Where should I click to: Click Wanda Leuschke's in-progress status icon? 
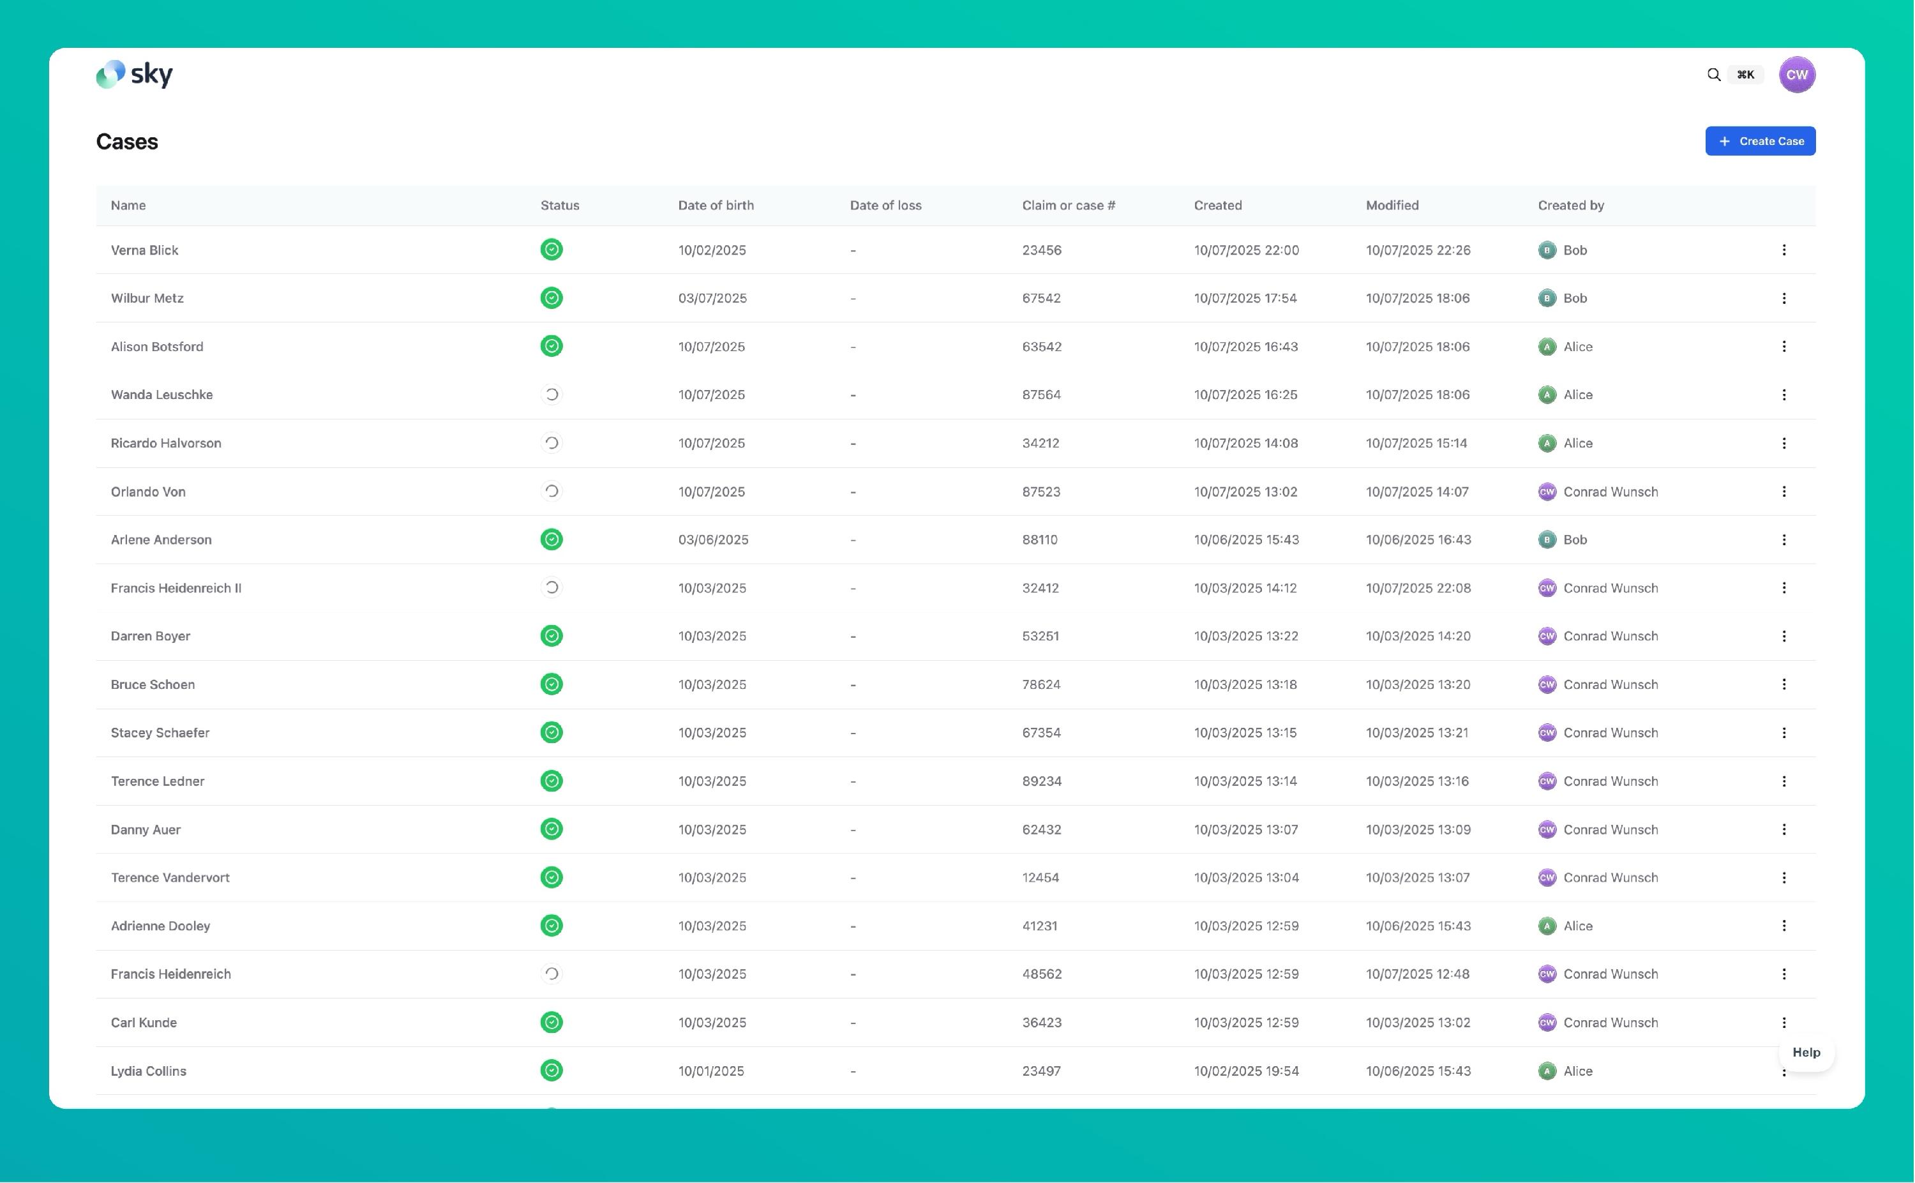[552, 395]
